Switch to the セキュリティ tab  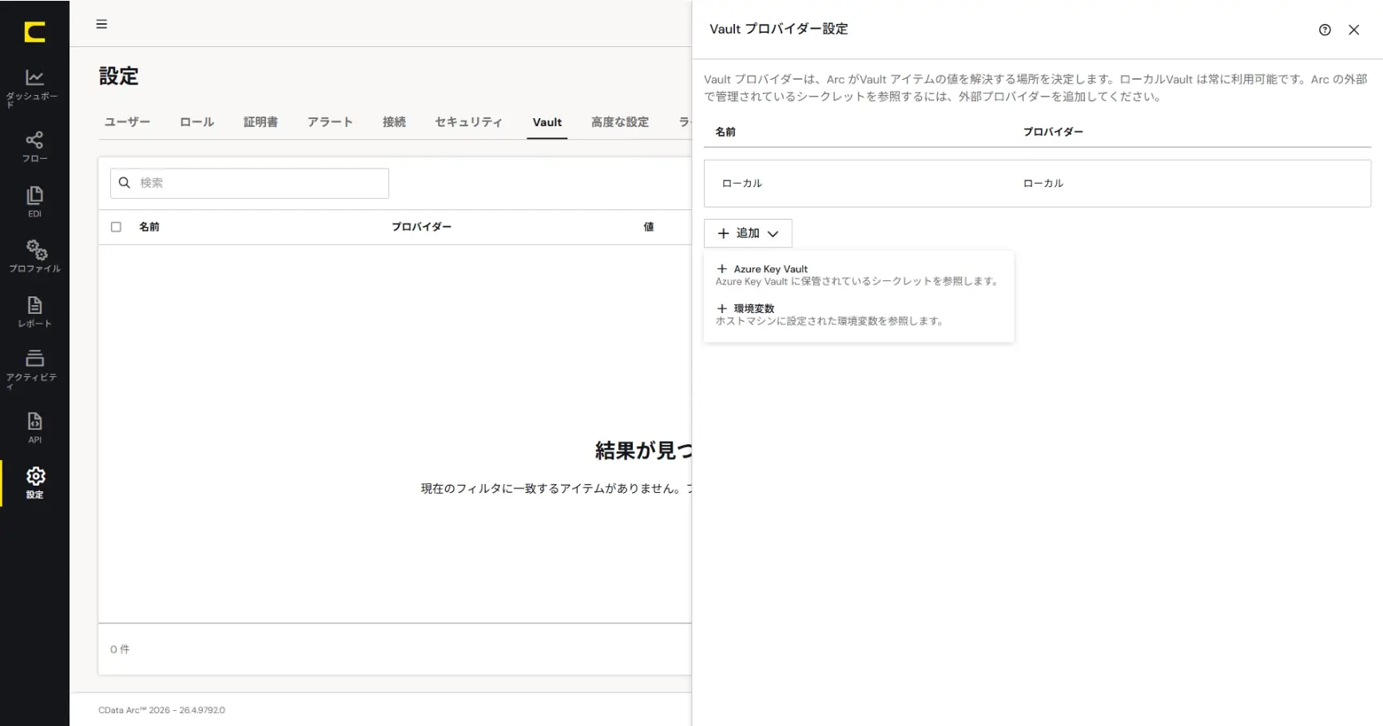coord(468,122)
